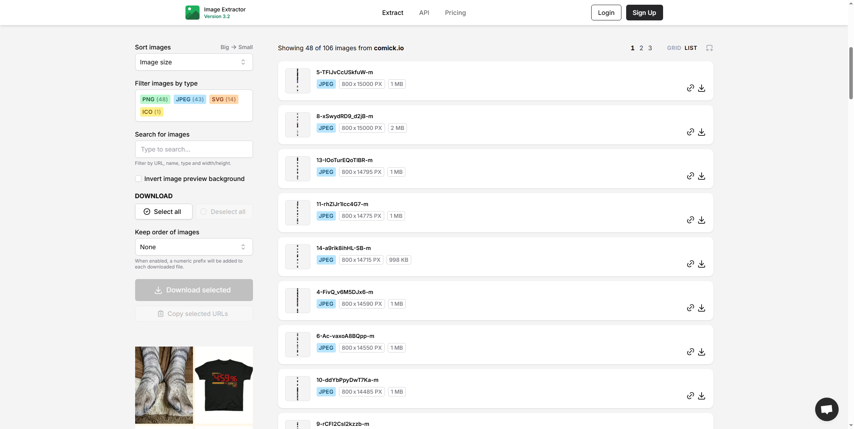
Task: Click the 9-rCFI2CsI2kzzb-m file name
Action: point(343,424)
